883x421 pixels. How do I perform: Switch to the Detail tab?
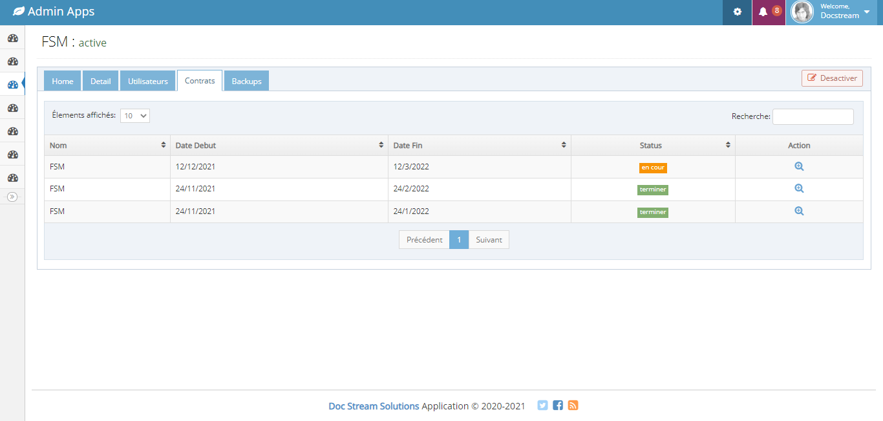point(101,81)
